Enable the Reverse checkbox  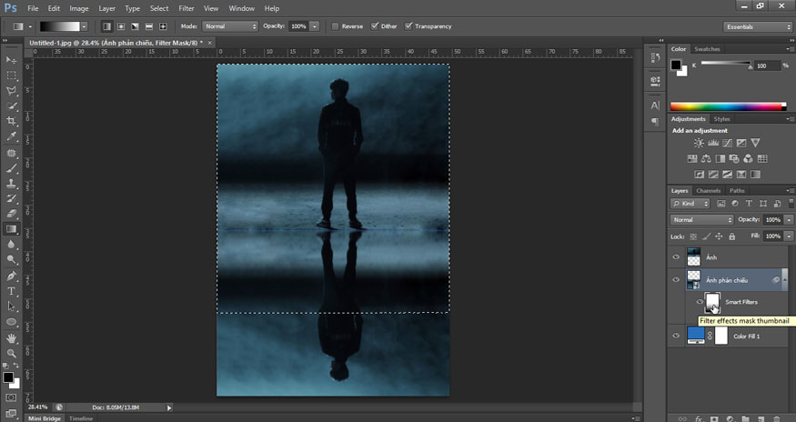pyautogui.click(x=335, y=26)
